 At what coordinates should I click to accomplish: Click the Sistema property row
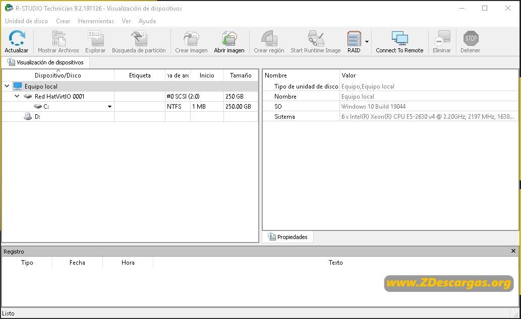(x=390, y=116)
